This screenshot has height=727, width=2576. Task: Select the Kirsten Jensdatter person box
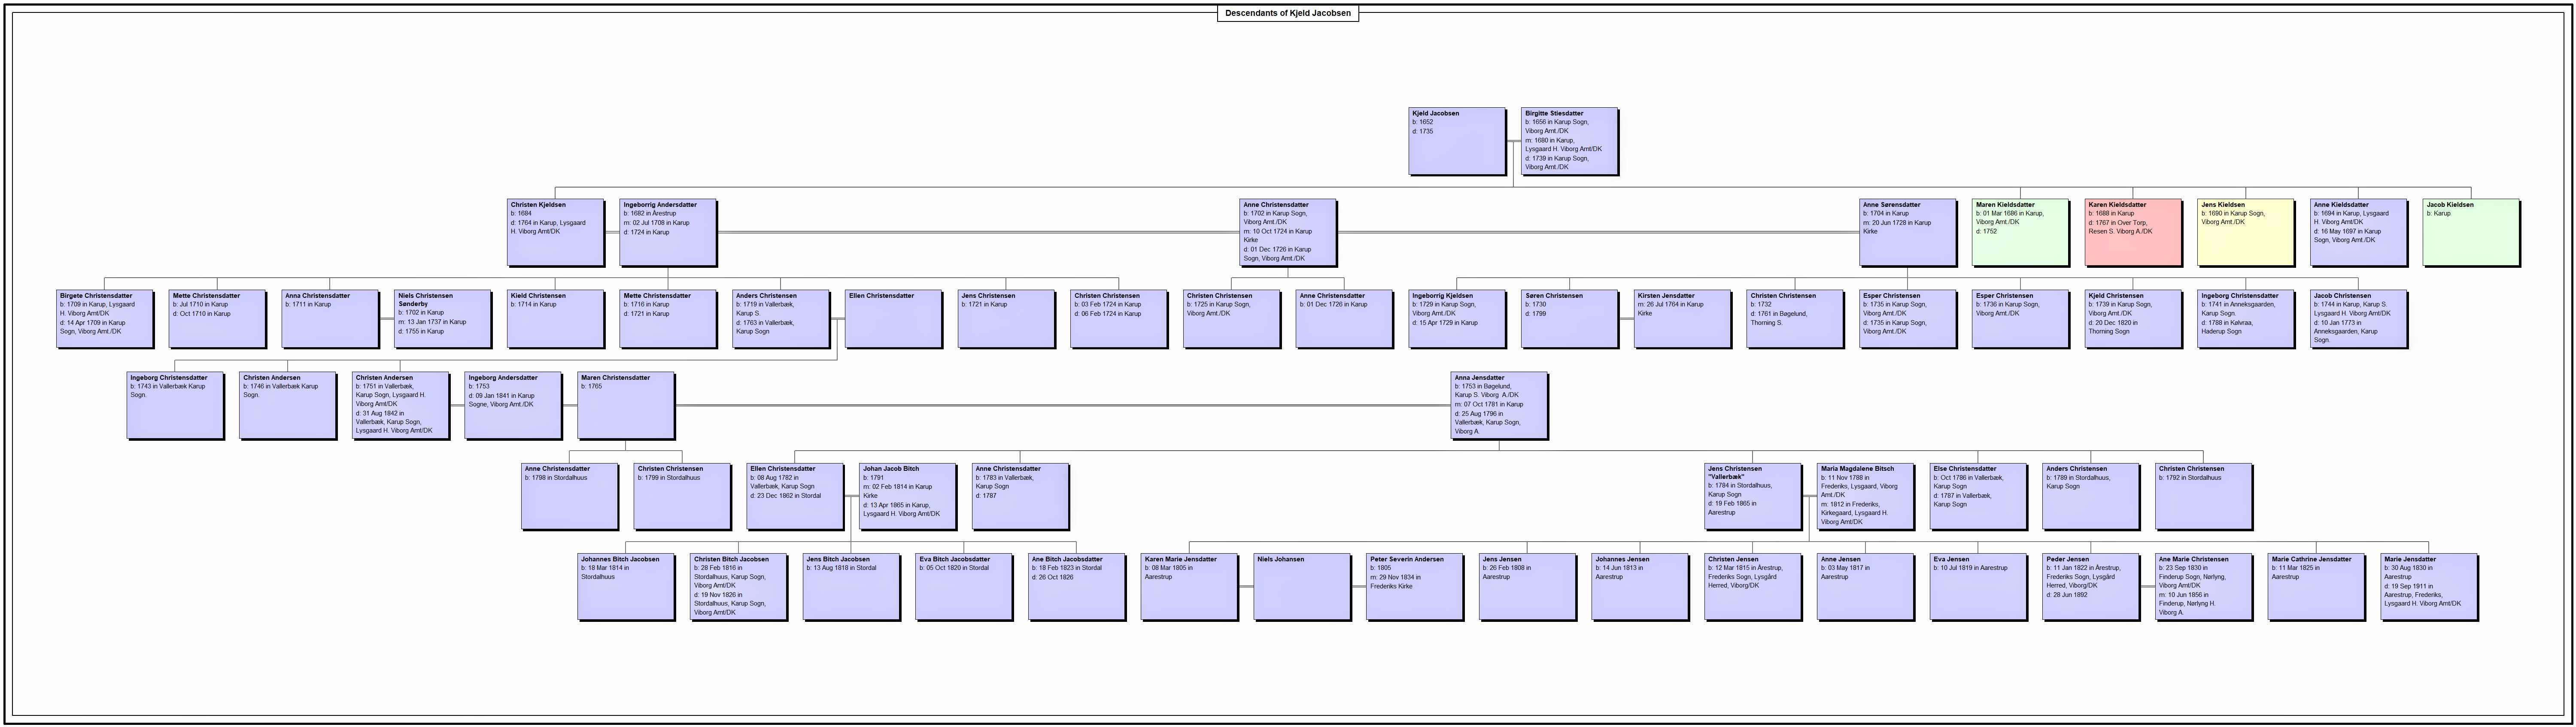click(1682, 319)
